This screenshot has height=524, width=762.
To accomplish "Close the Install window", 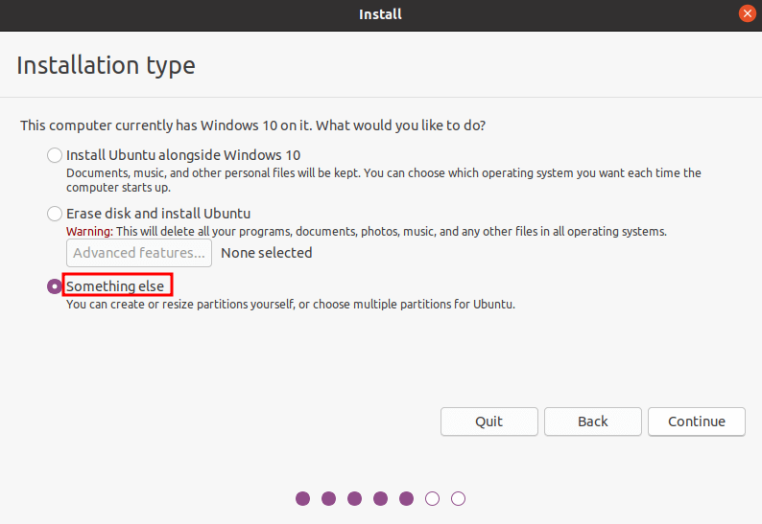I will 747,13.
